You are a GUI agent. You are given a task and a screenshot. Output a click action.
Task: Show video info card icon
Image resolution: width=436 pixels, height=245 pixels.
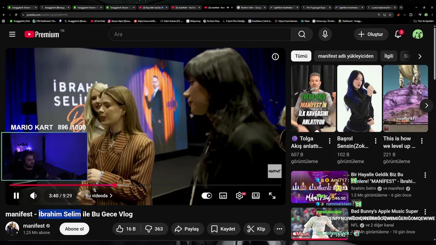(275, 57)
